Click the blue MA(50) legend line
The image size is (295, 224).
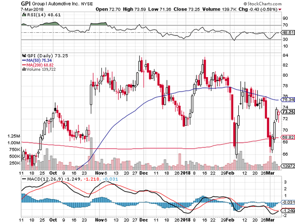coord(24,61)
